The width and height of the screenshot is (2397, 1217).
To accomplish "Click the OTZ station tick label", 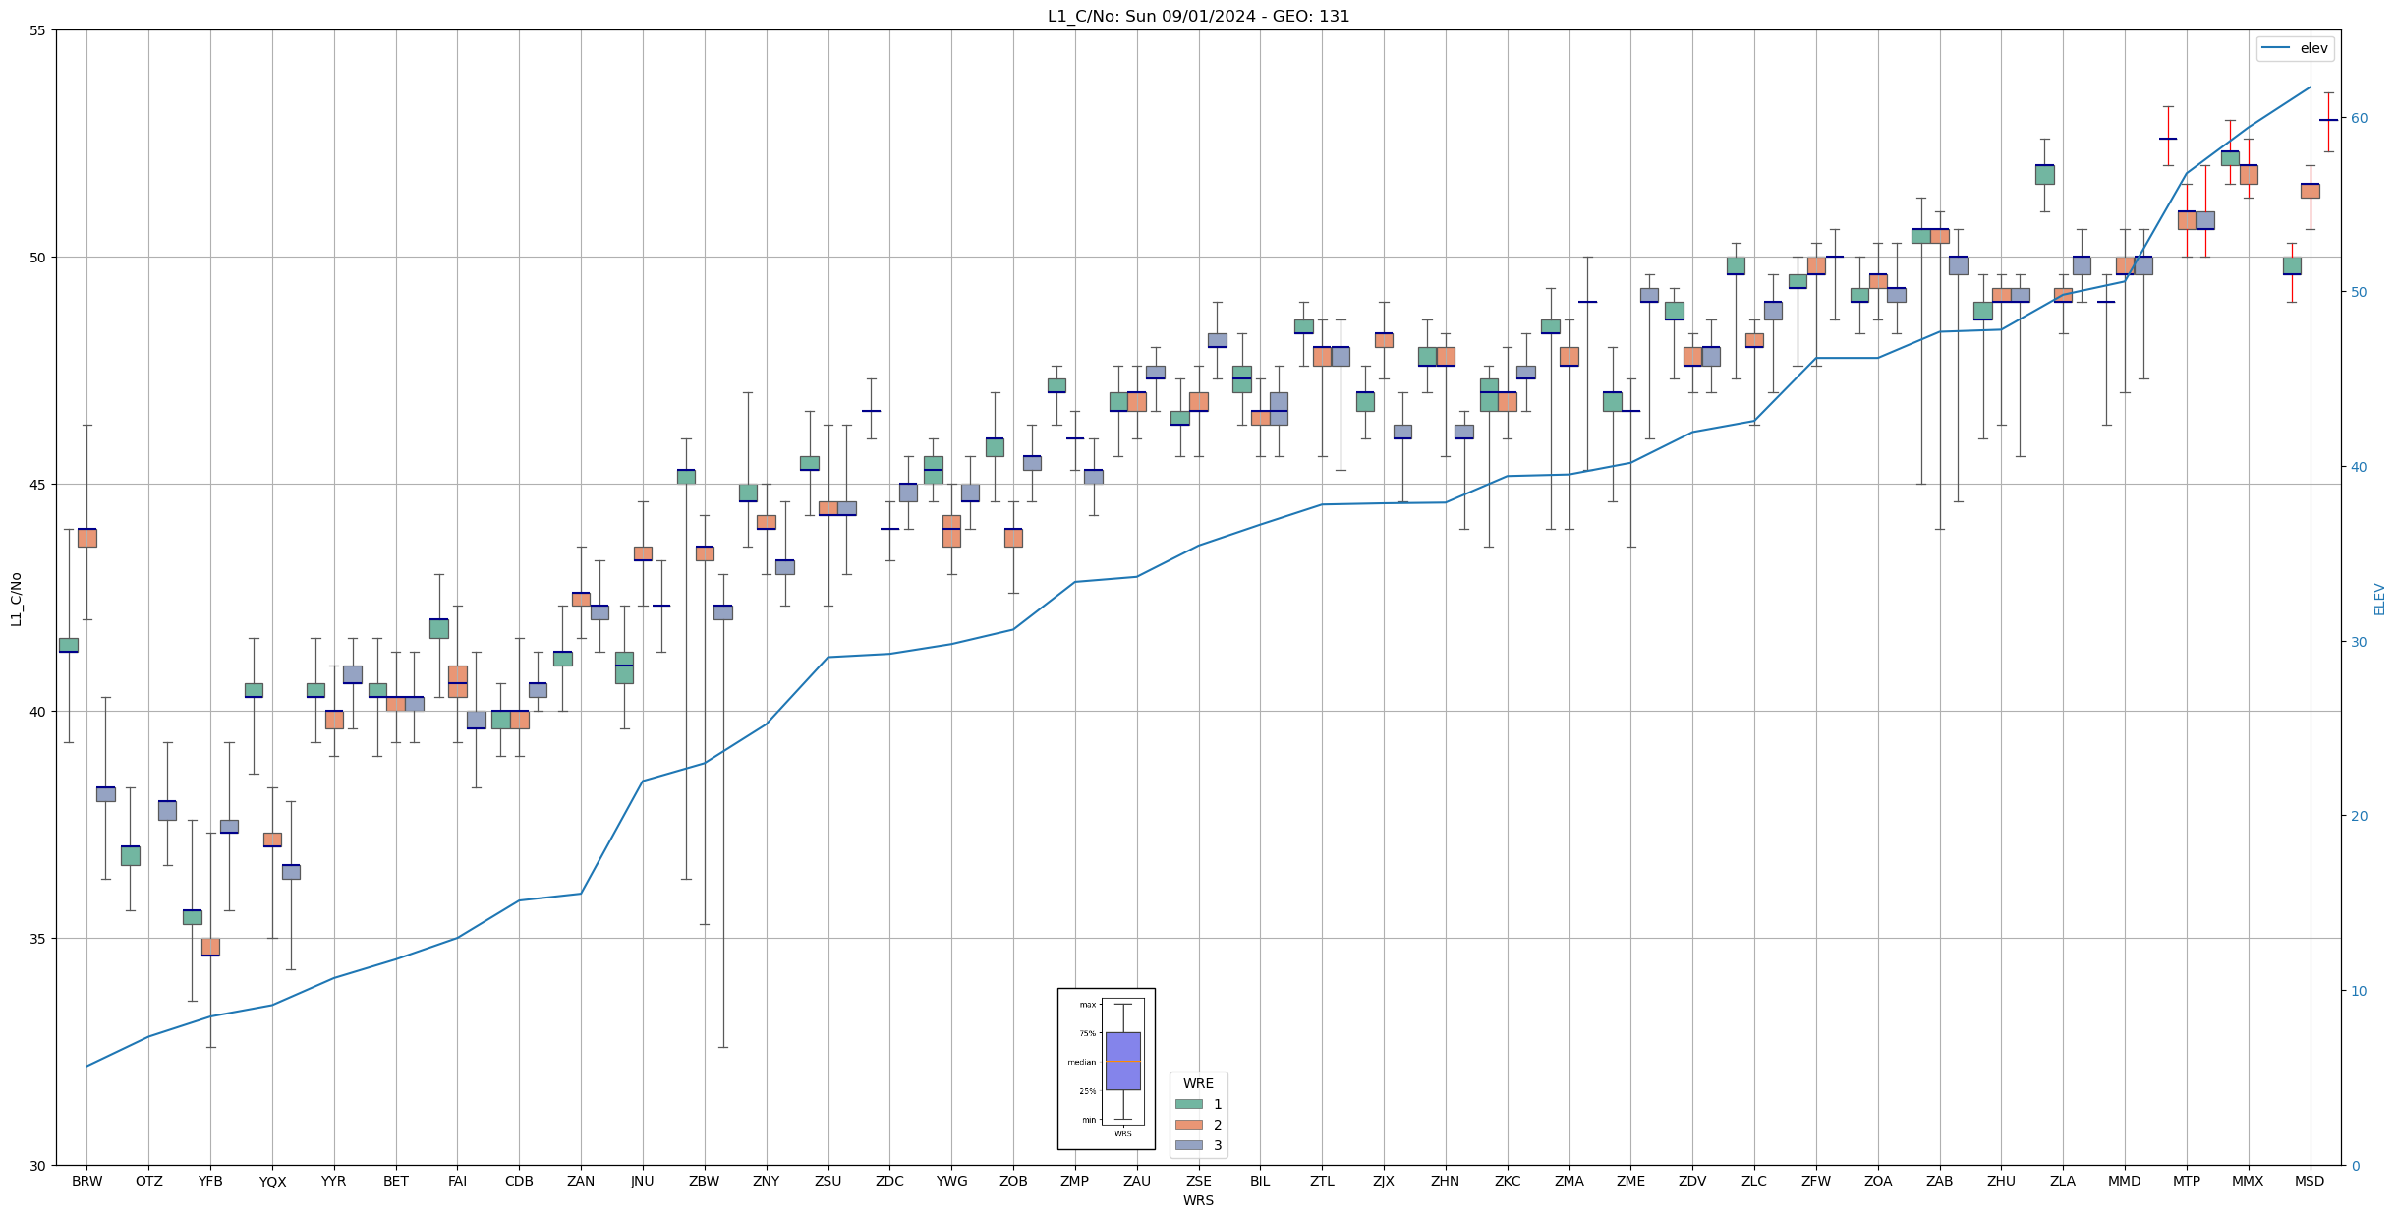I will pos(148,1181).
